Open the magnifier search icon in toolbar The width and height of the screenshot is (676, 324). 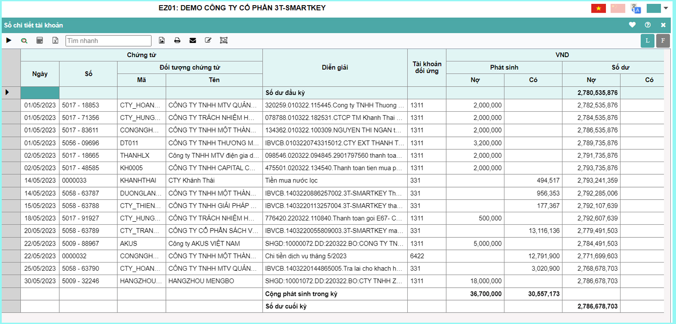tap(24, 40)
